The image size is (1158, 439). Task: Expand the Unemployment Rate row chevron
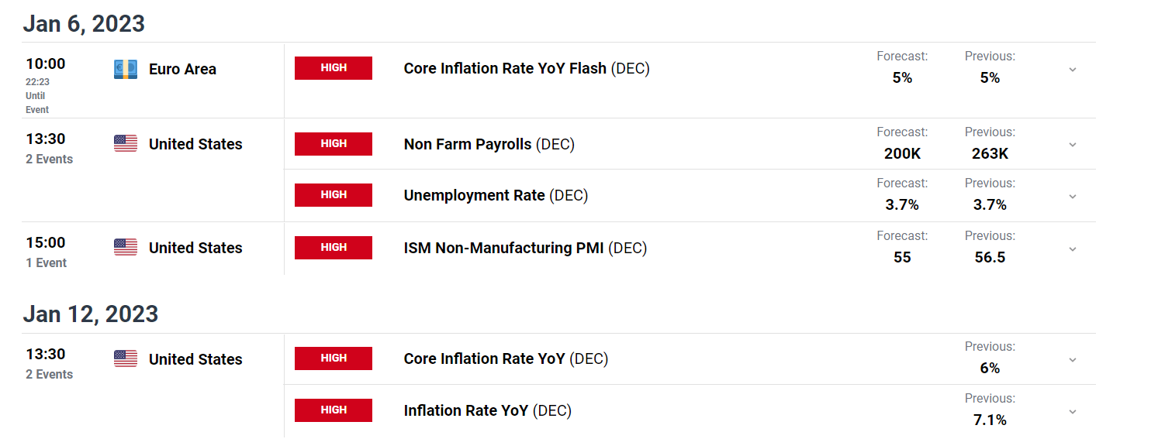(x=1073, y=197)
